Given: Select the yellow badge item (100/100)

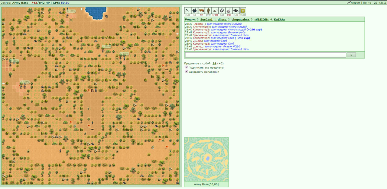Looking at the screenshot, I should coord(243,11).
